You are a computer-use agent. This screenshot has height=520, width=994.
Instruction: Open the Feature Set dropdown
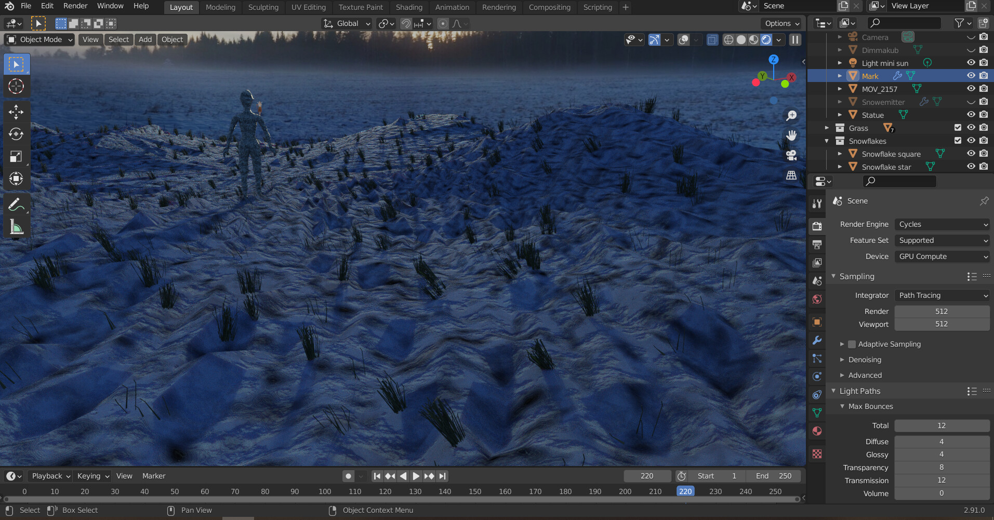[942, 240]
